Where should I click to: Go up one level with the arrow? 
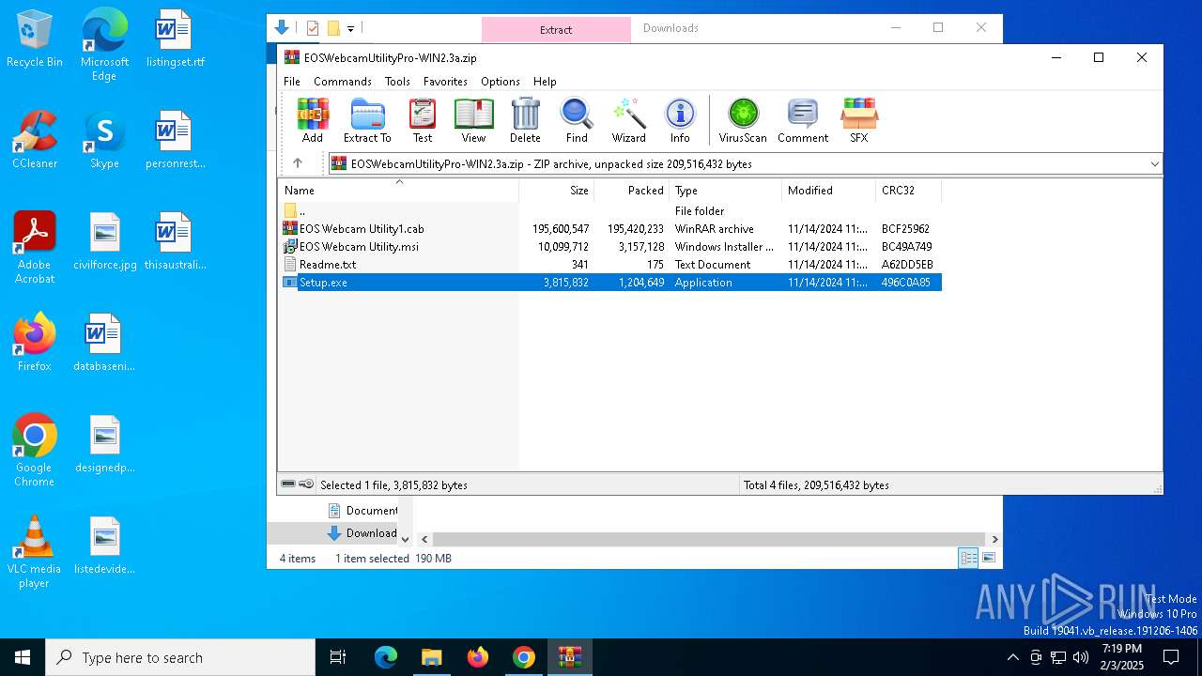tap(298, 163)
